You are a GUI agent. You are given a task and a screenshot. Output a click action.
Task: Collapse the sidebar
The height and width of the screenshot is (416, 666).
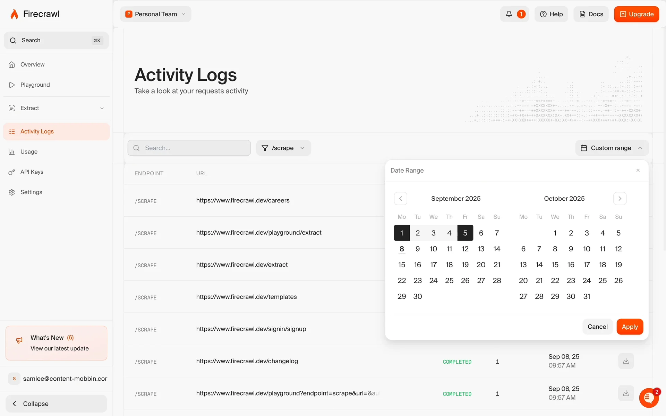56,404
